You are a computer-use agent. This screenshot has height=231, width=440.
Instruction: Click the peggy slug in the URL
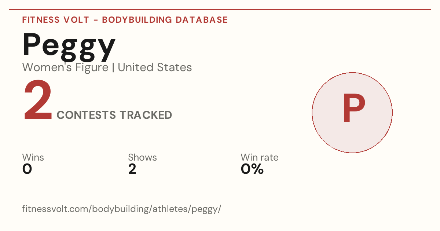point(207,210)
